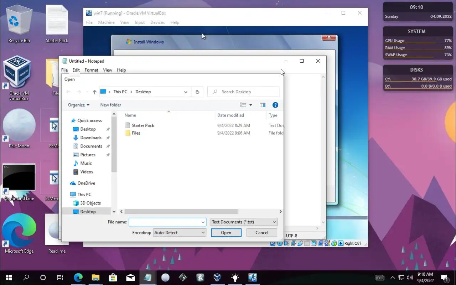Viewport: 456px width, 285px height.
Task: Open VirtualBox Machine menu
Action: 107,22
